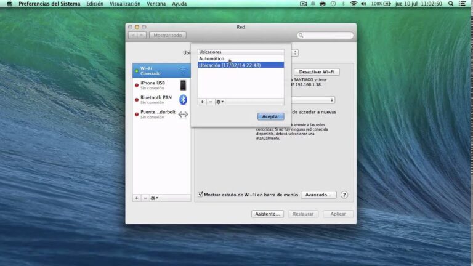The width and height of the screenshot is (473, 266).
Task: Add a network service with plus button
Action: tap(137, 198)
